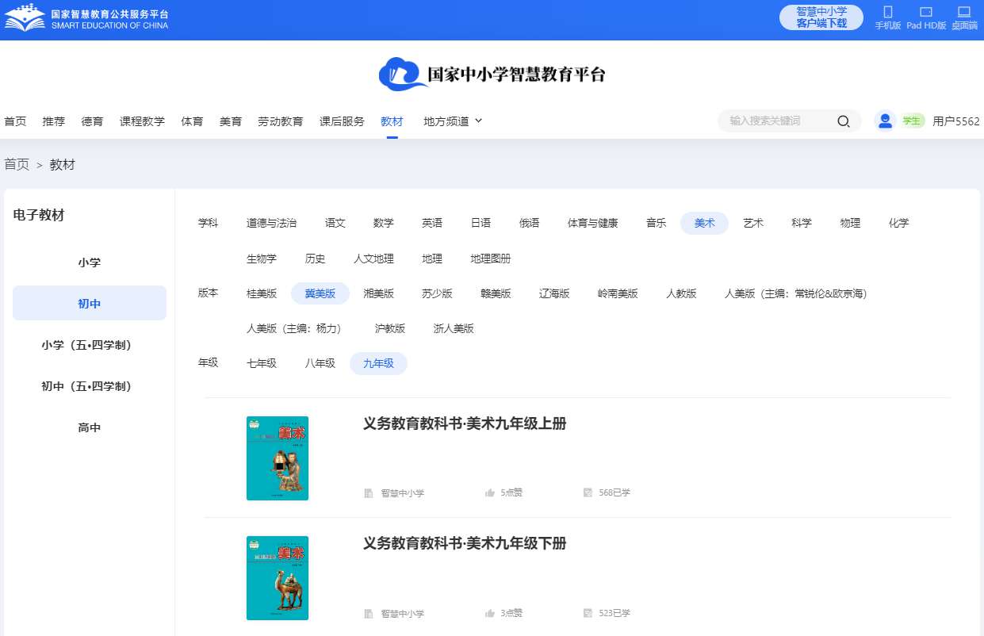This screenshot has height=636, width=984.
Task: Choose subject 音乐
Action: click(656, 224)
